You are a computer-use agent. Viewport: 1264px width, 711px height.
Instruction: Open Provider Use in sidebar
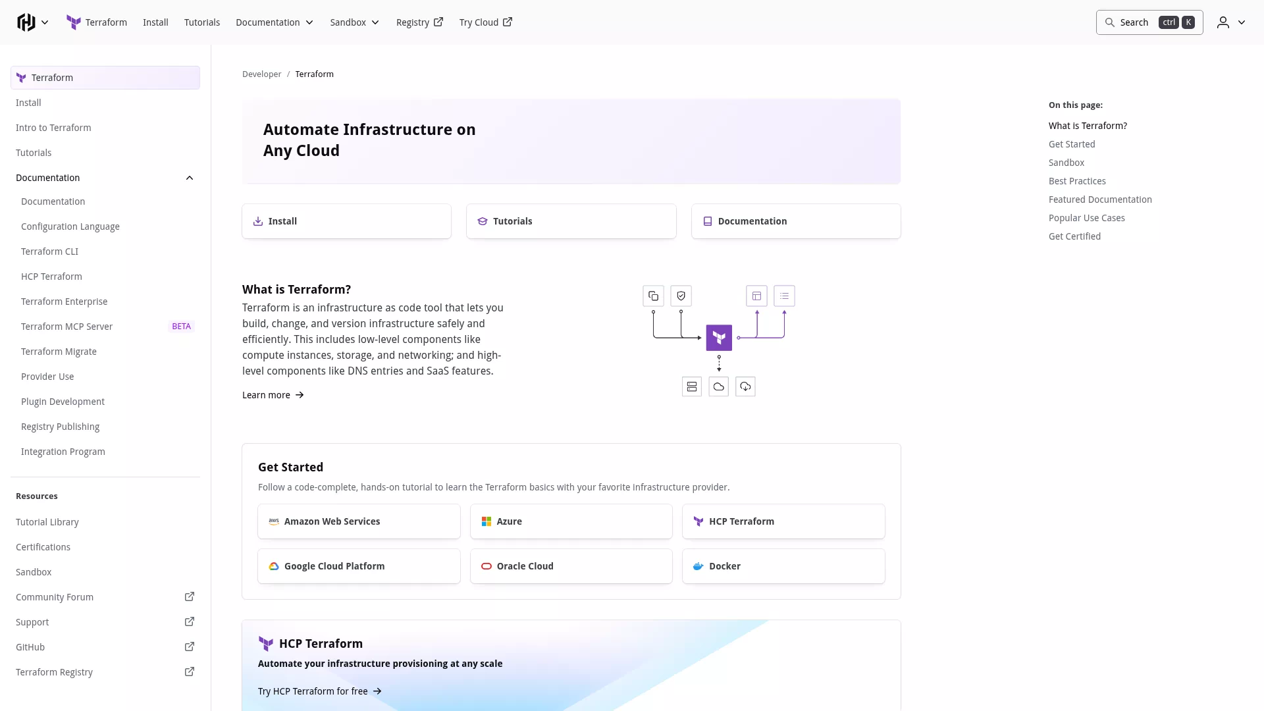tap(105, 377)
